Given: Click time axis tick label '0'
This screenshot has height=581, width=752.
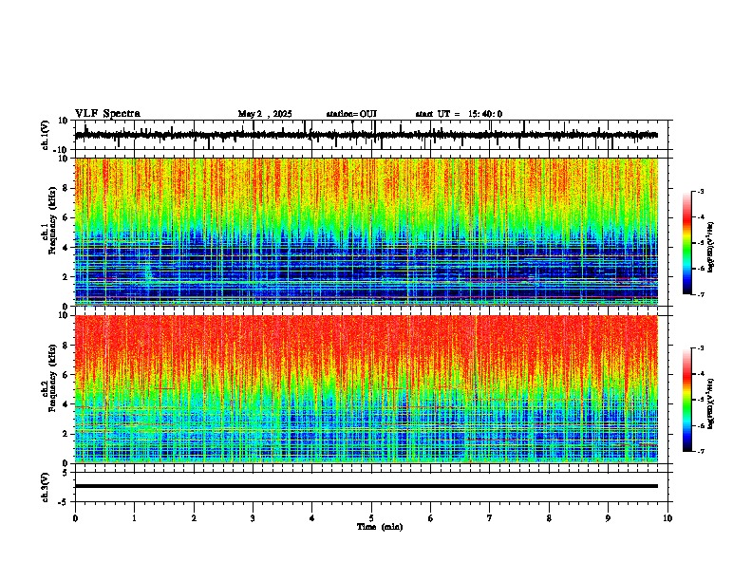Looking at the screenshot, I should click(75, 518).
